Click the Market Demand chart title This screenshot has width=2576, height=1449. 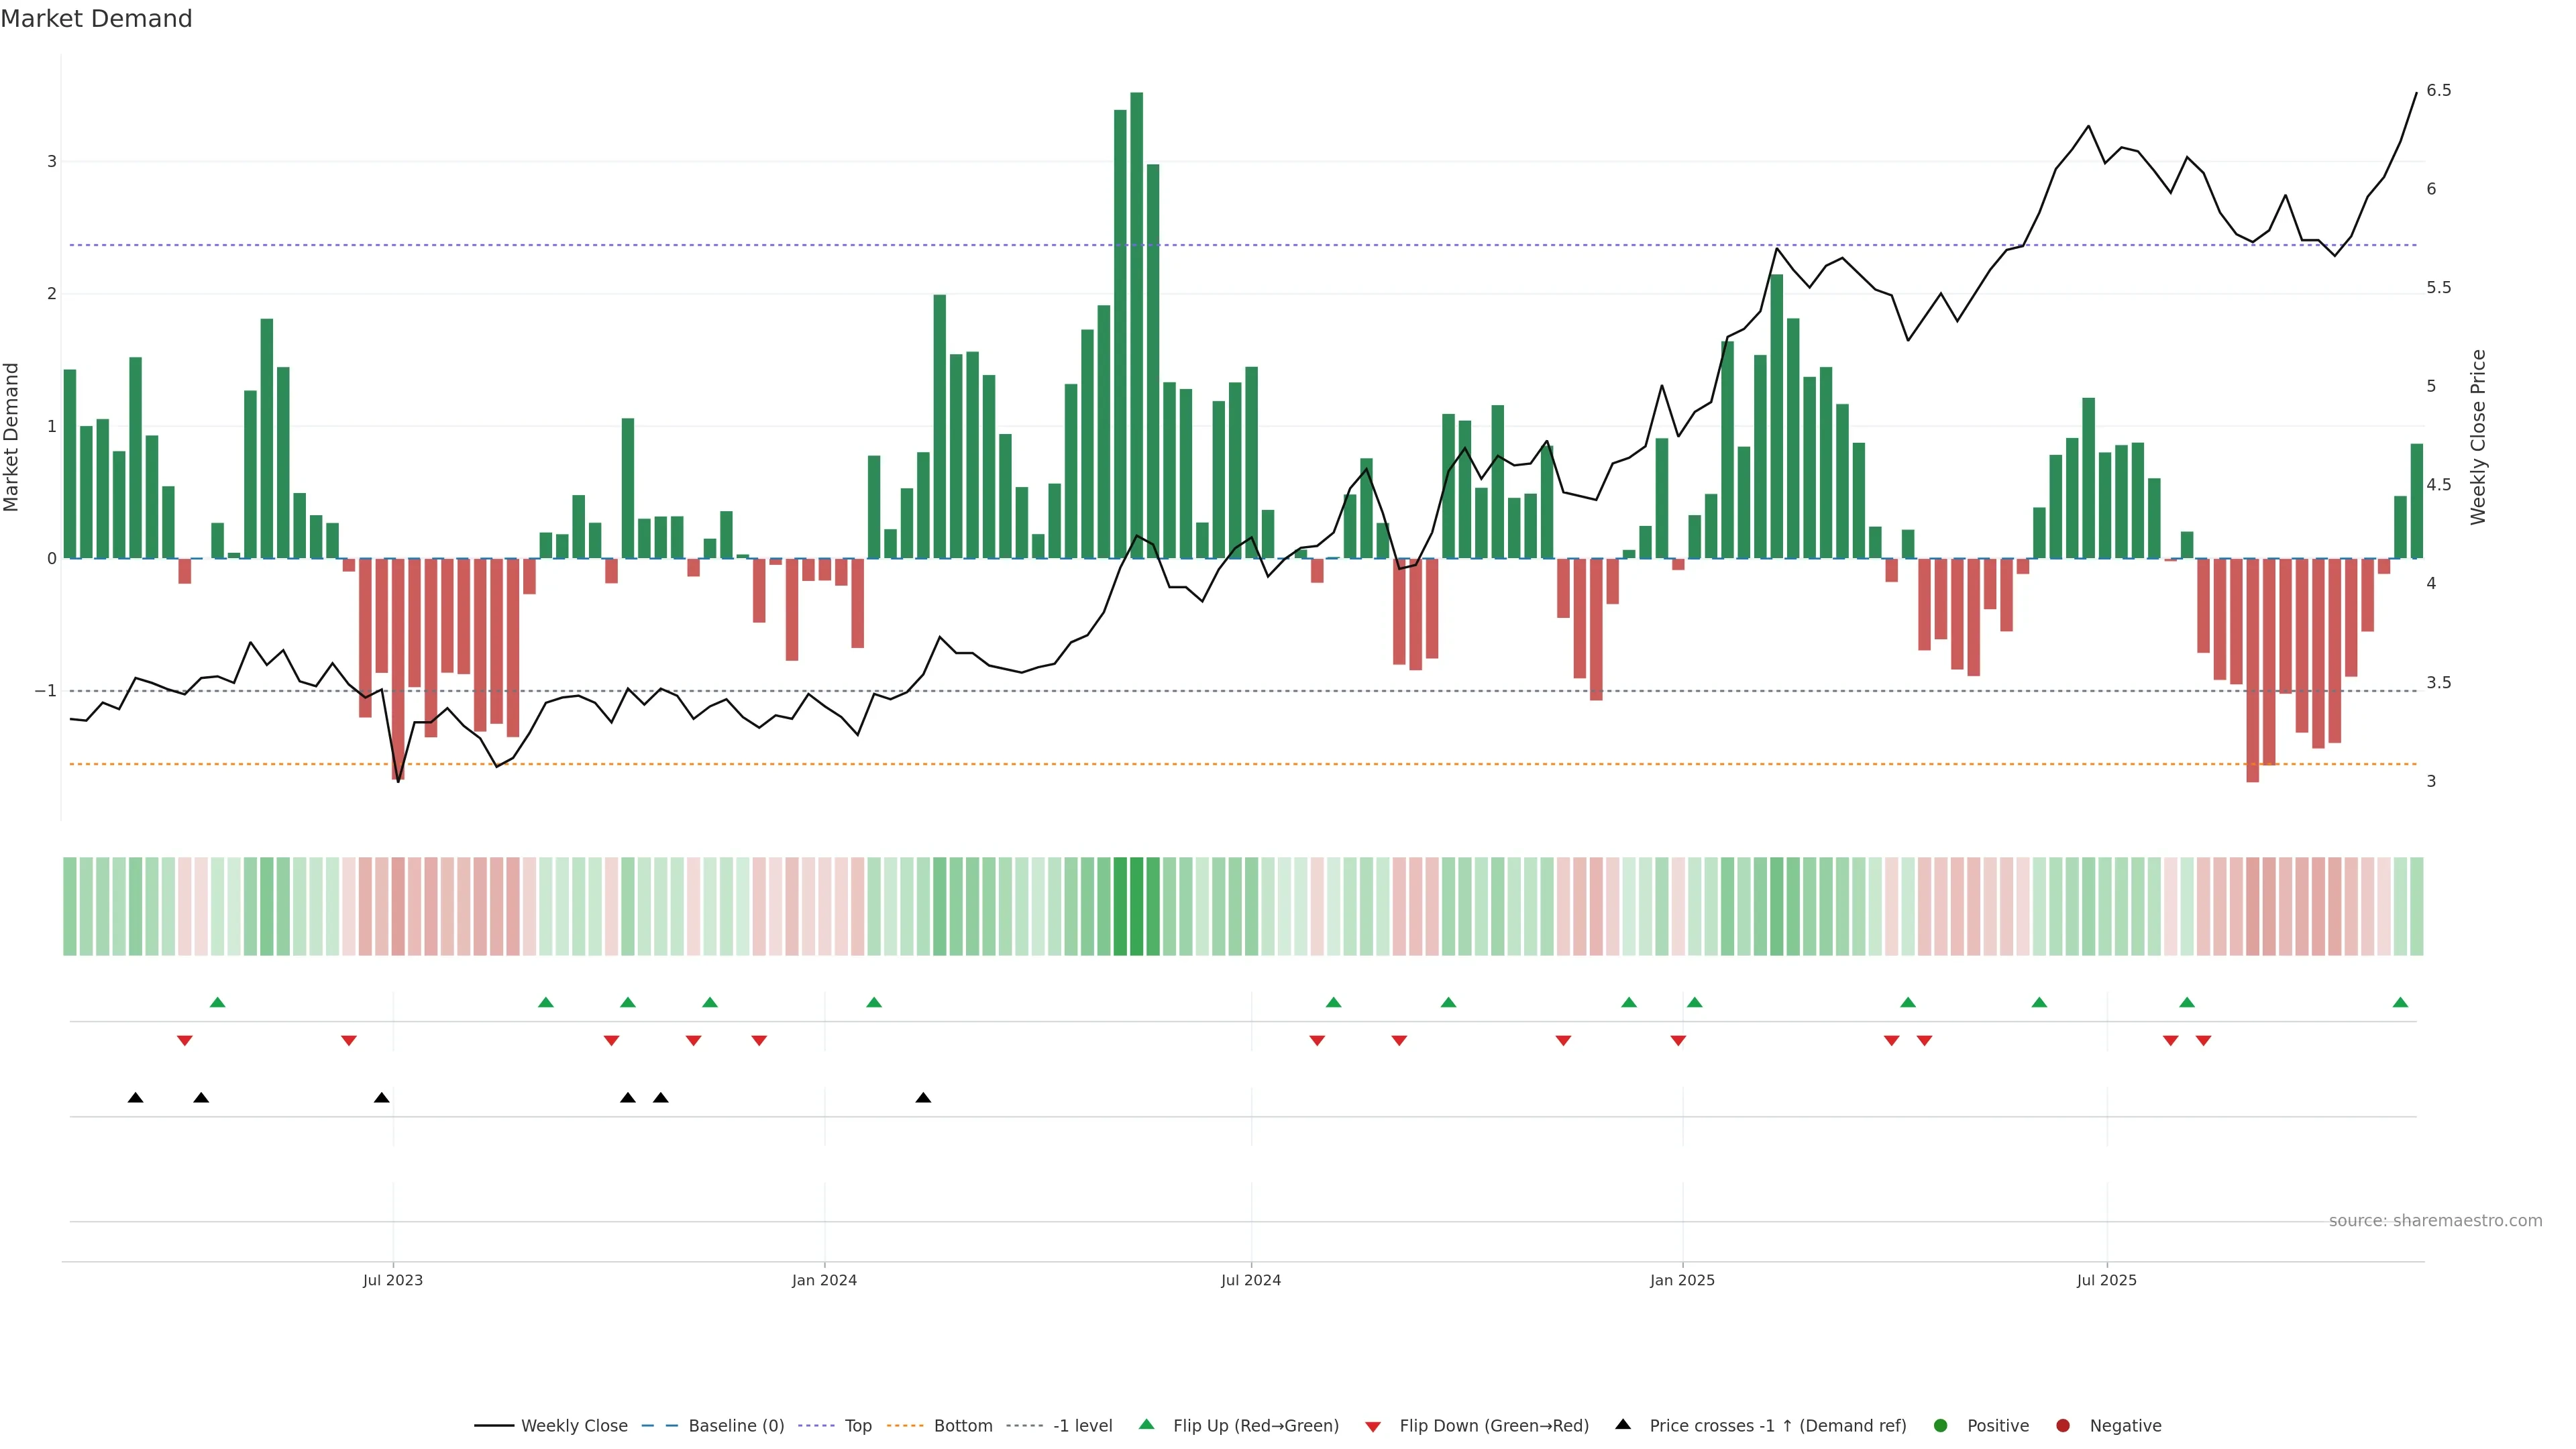(x=96, y=19)
